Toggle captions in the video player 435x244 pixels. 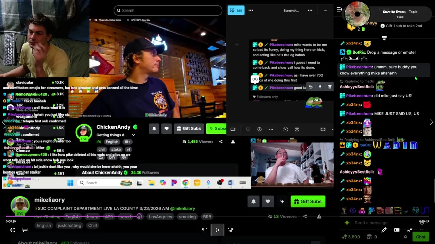tap(25, 230)
